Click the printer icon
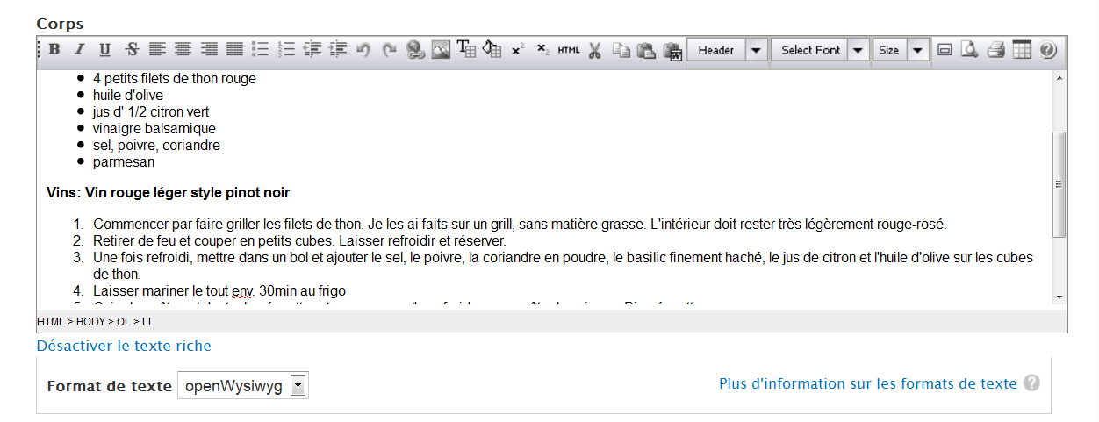 click(995, 50)
